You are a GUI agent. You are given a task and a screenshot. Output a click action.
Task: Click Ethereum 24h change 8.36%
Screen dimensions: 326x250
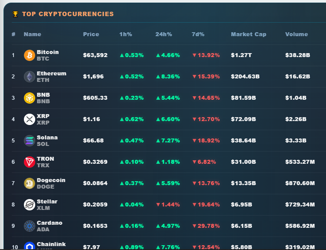(168, 77)
